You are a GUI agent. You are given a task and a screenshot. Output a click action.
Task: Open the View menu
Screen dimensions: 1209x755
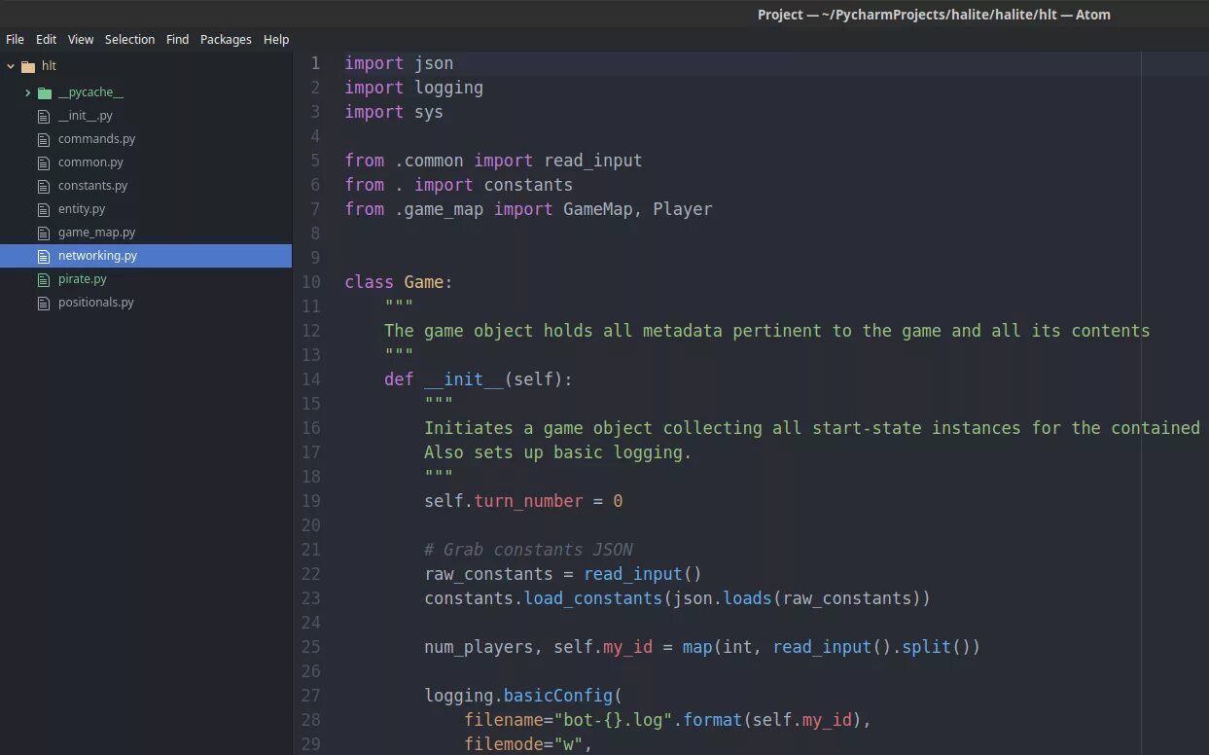[81, 39]
